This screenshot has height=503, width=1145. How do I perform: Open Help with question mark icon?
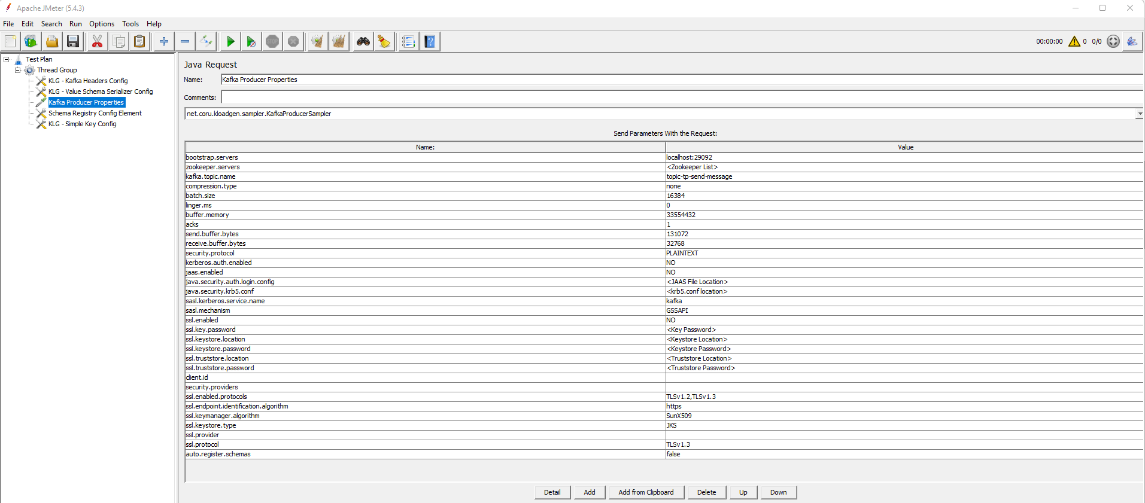click(430, 41)
